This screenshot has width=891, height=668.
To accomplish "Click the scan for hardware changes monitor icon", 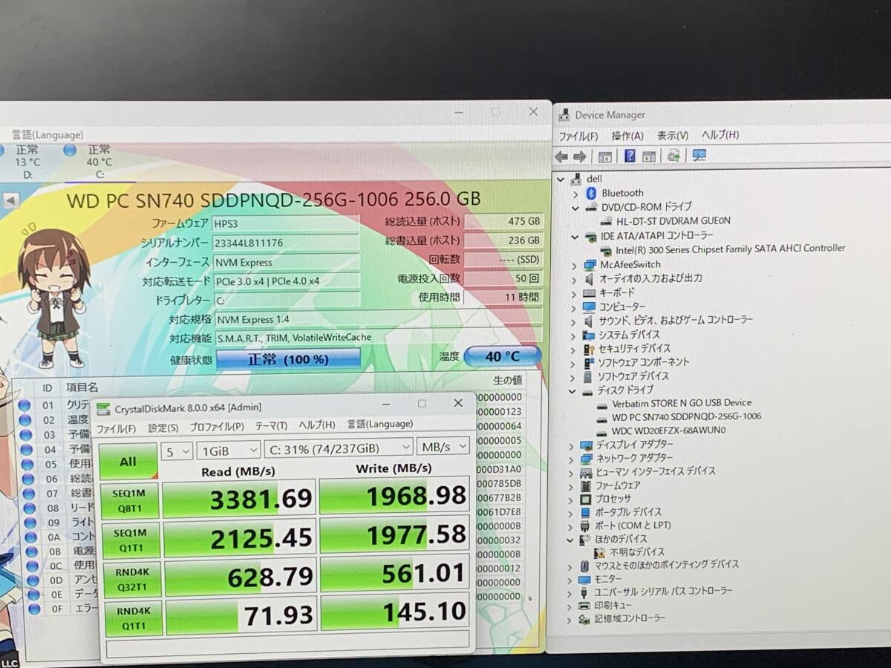I will tap(699, 155).
